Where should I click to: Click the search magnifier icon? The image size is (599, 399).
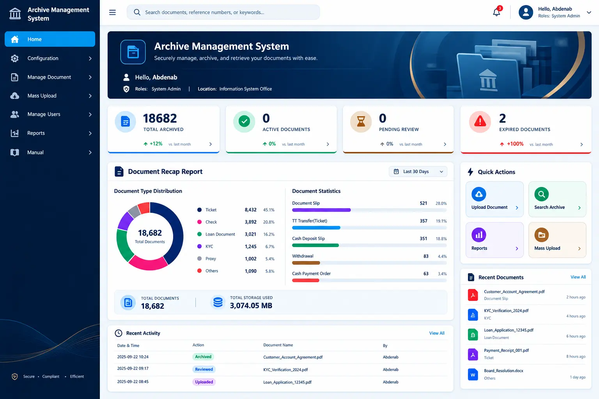tap(137, 12)
